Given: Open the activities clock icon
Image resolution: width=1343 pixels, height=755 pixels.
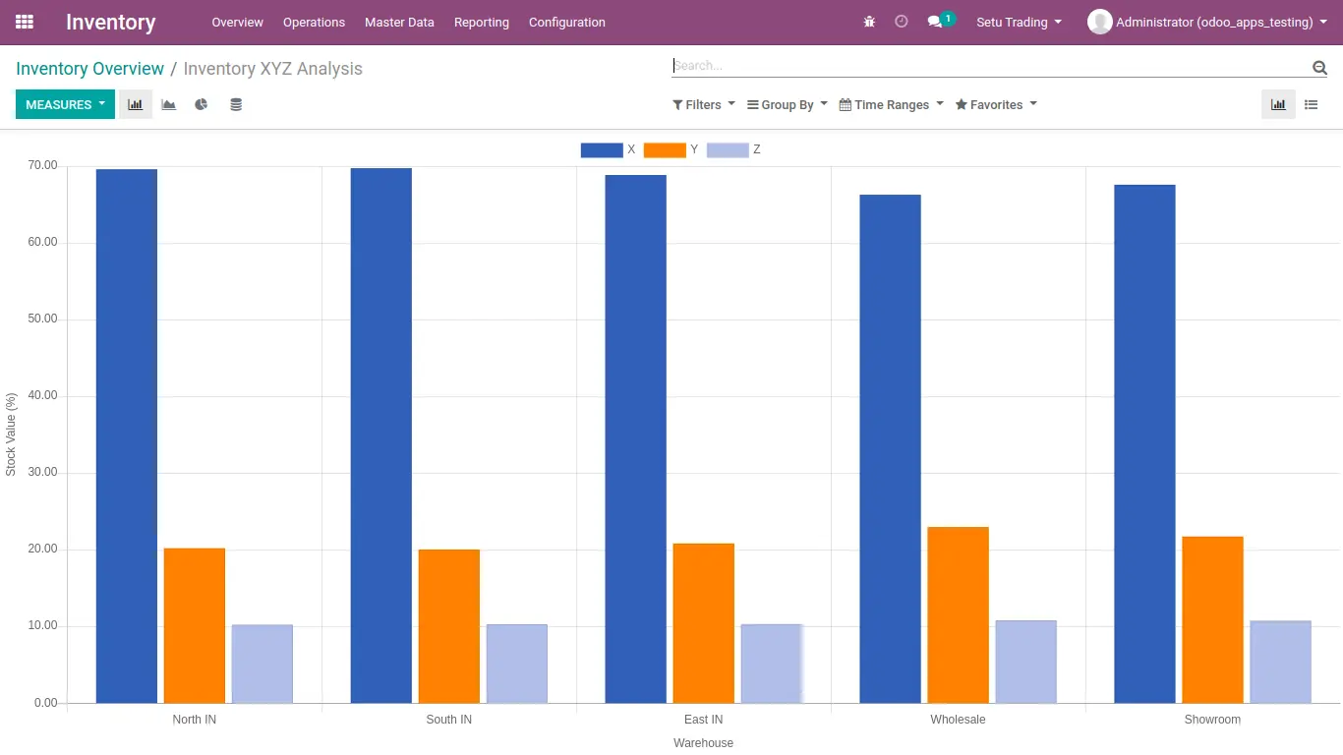Looking at the screenshot, I should 902,22.
